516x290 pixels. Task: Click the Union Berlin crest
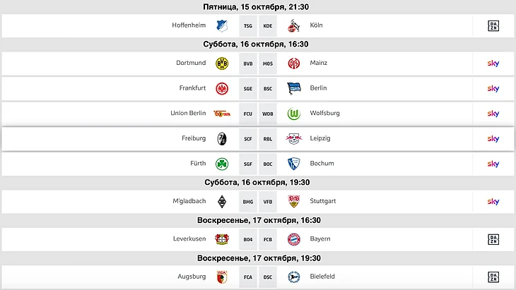[221, 114]
